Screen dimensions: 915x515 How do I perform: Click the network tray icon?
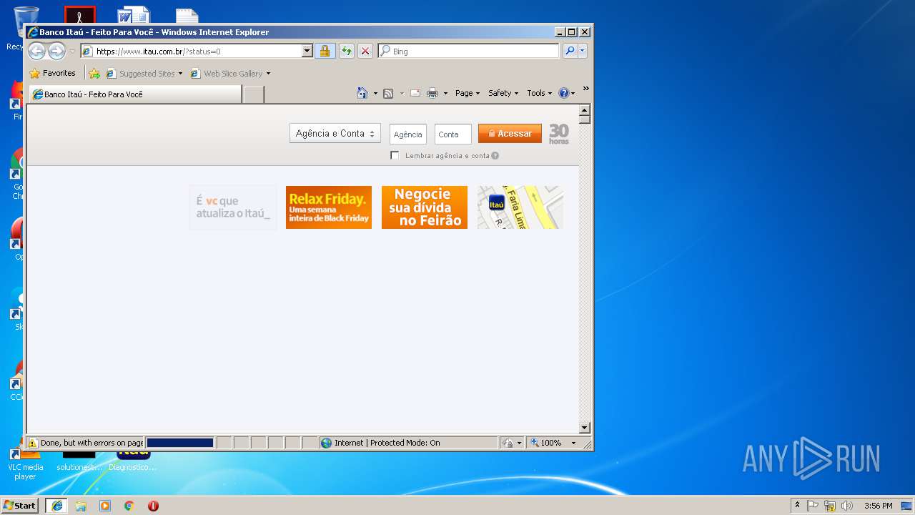coord(830,506)
